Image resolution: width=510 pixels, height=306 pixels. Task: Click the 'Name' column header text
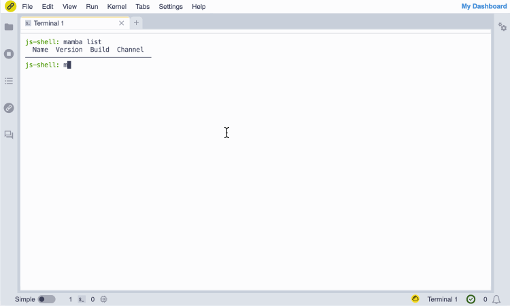[x=40, y=50]
